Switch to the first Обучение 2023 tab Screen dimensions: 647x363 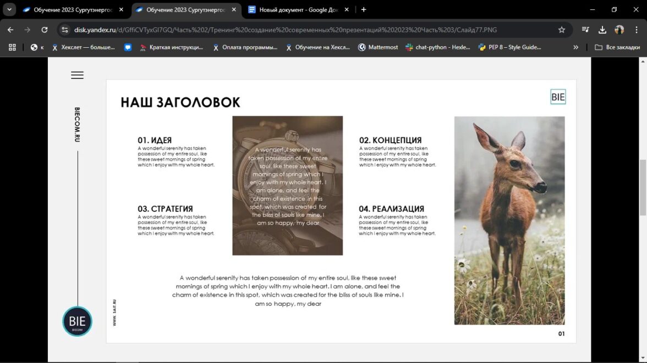(72, 9)
